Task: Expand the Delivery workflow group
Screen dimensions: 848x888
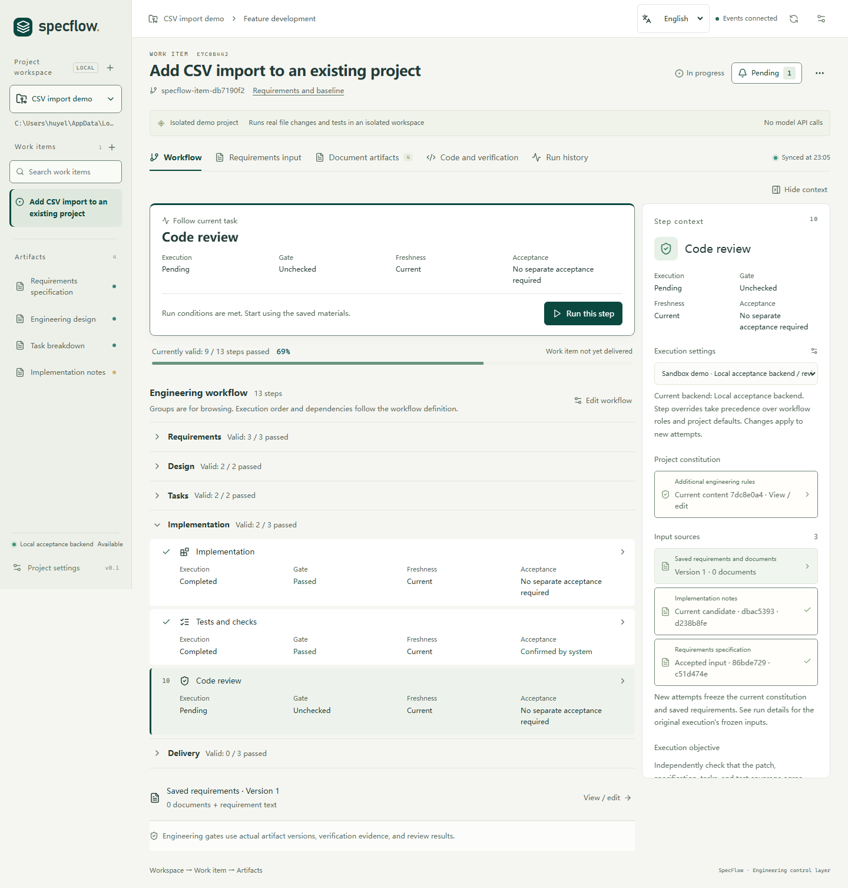Action: pos(392,754)
